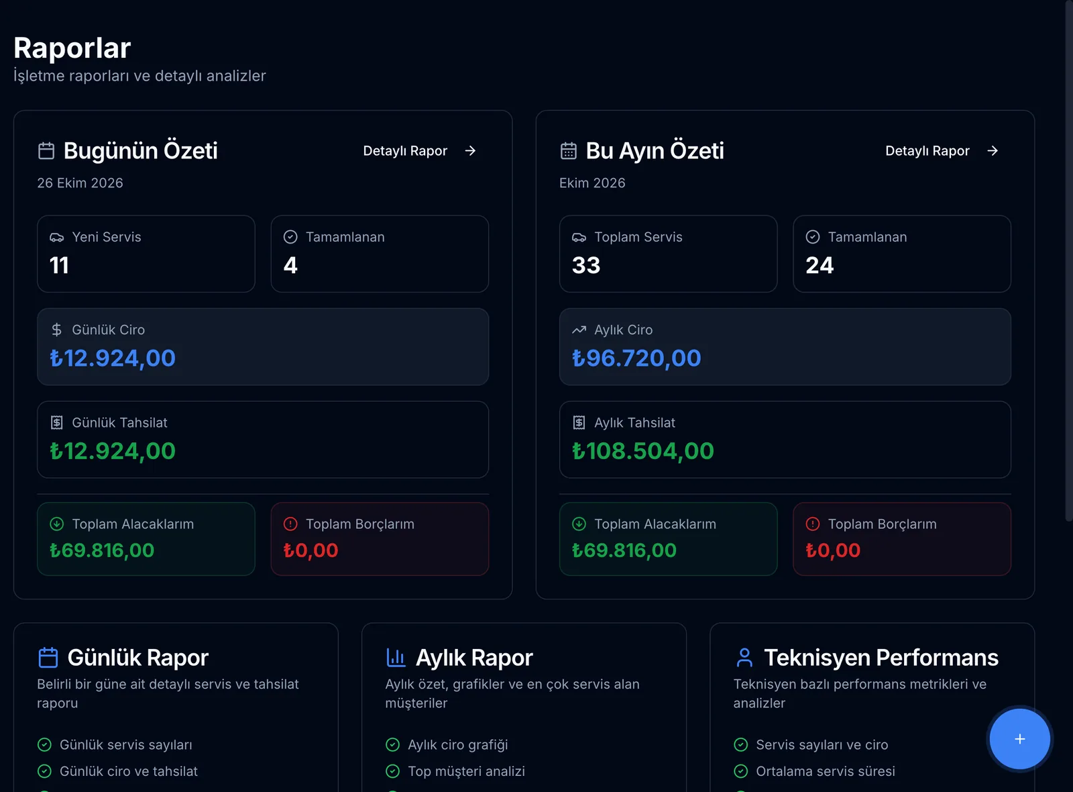Click the green down-arrow icon in today's Toplam Alacaklarım
The height and width of the screenshot is (792, 1073).
pos(57,524)
